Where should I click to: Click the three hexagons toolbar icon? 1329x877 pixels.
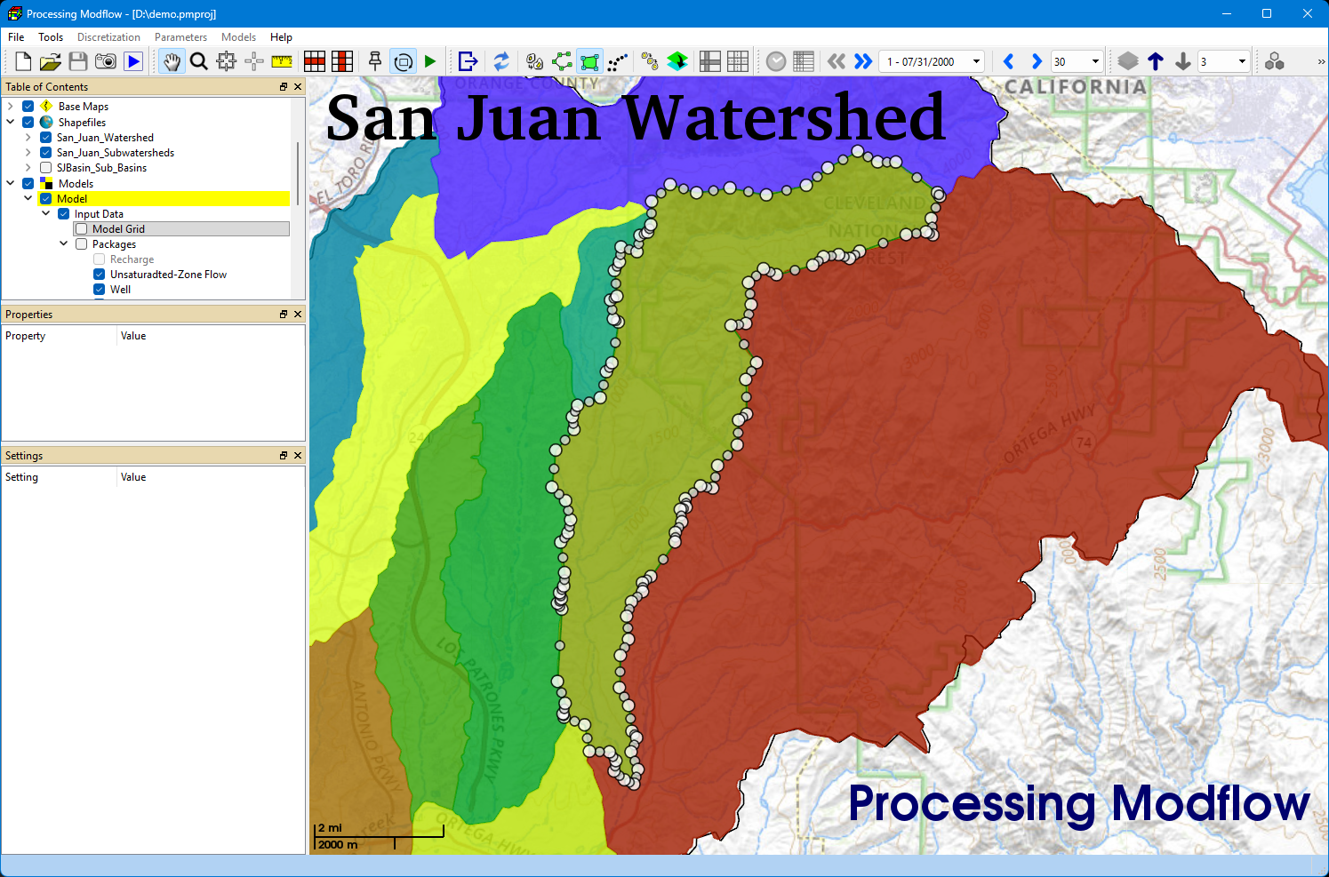1275,61
